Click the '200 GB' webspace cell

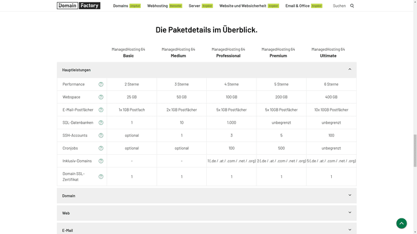click(281, 97)
